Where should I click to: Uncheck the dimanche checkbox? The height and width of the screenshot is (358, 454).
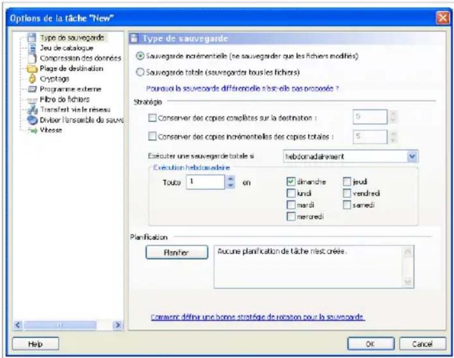click(x=291, y=181)
